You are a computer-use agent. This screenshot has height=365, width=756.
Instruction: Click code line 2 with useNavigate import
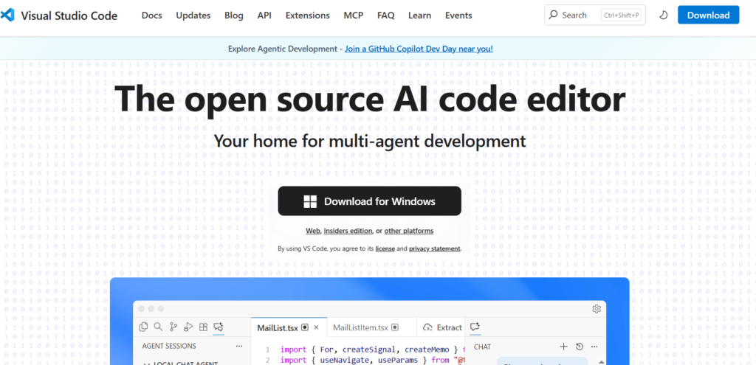(x=372, y=360)
